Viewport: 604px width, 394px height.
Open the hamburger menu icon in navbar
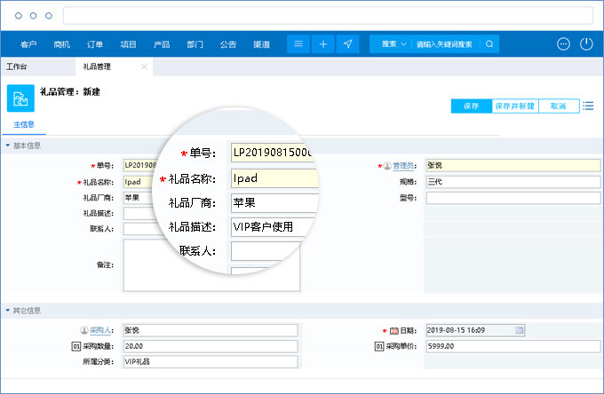[x=298, y=43]
